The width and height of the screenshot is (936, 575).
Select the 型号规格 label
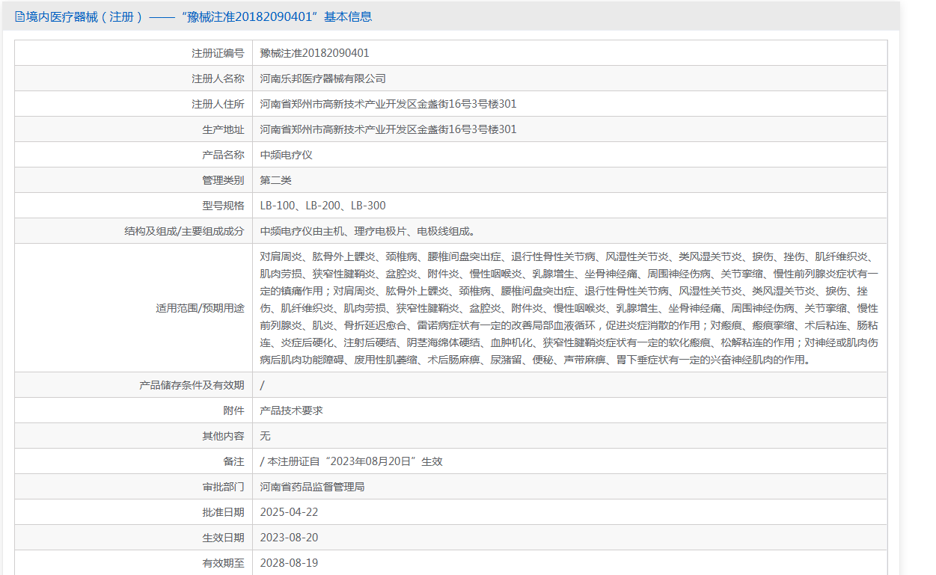pyautogui.click(x=223, y=206)
